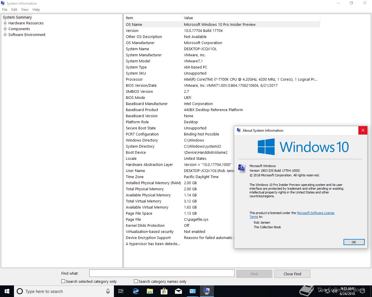Click the Cortana circle icon in search box
This screenshot has height=297, width=372.
pos(20,291)
